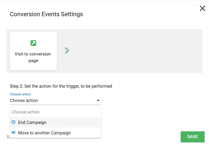Click the green arrow conversion page icon
The width and height of the screenshot is (209, 147).
pos(33,43)
